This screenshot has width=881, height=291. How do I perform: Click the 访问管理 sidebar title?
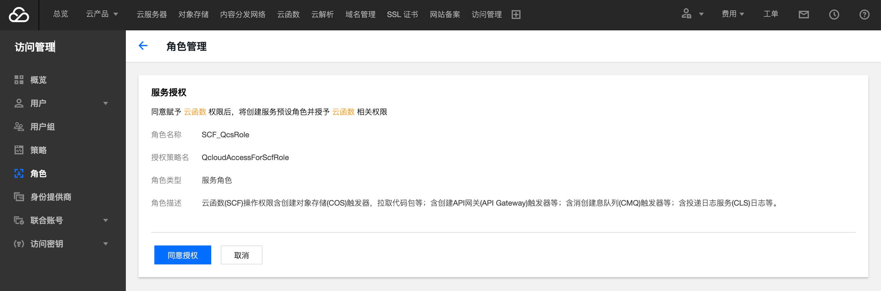pos(35,47)
